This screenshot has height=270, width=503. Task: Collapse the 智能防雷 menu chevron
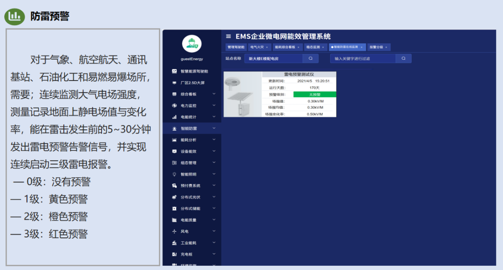coord(214,128)
